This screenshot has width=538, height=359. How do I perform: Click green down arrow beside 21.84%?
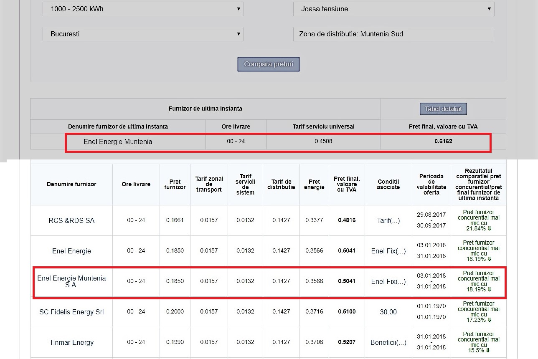(489, 228)
